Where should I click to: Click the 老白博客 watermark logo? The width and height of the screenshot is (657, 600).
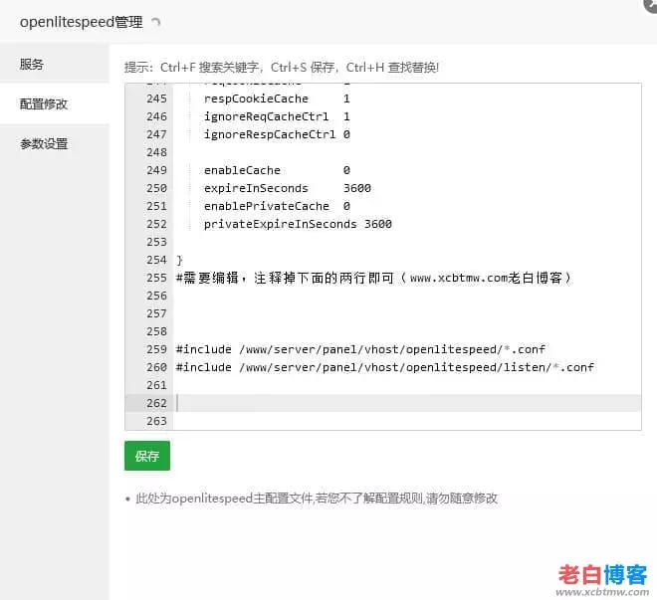point(601,574)
